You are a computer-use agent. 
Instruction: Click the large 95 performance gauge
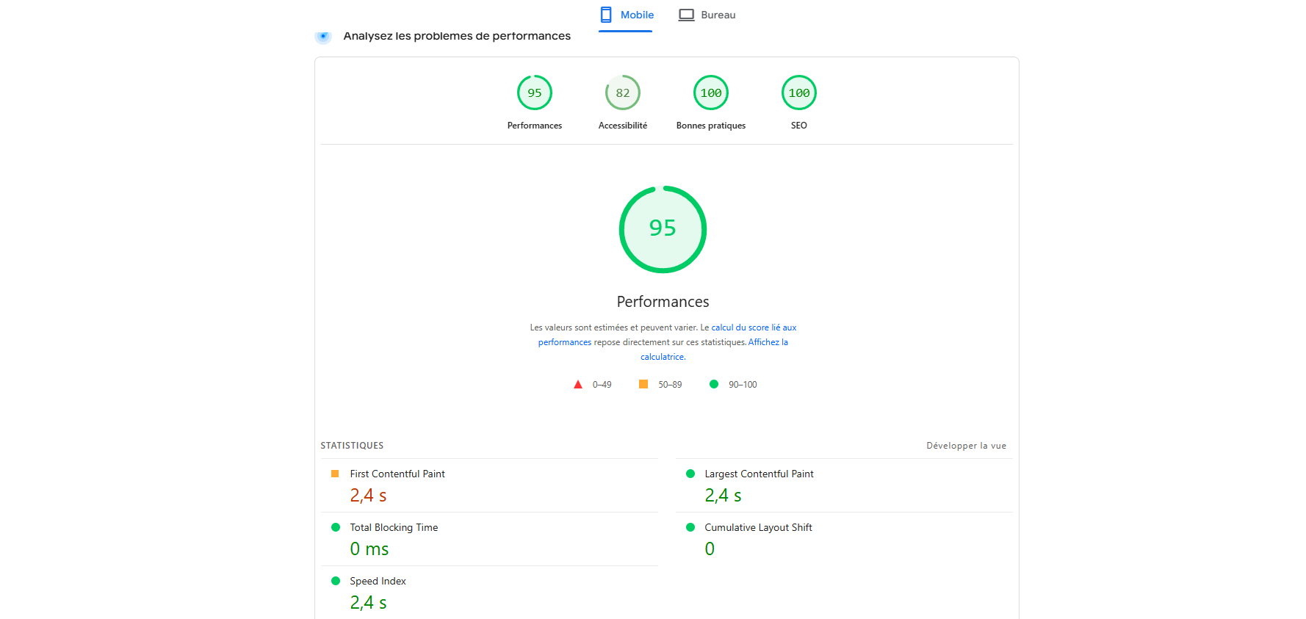[663, 229]
